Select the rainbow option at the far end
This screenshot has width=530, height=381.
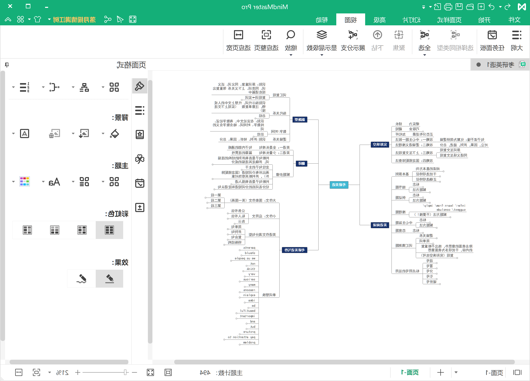(27, 230)
